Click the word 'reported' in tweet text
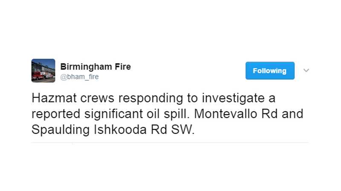This screenshot has width=341, height=191. (x=56, y=114)
